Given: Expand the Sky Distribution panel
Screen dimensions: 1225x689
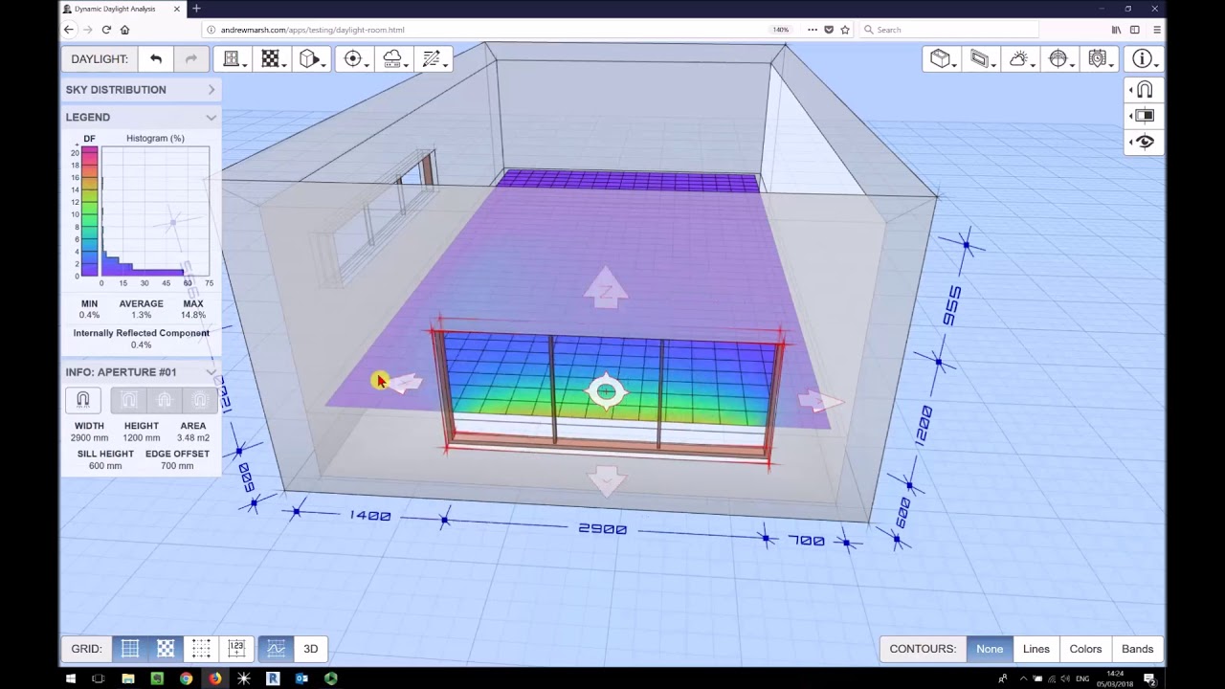Looking at the screenshot, I should (x=141, y=90).
